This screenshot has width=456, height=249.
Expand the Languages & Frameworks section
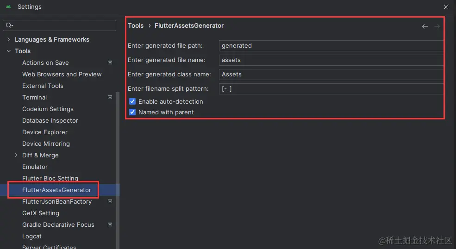tap(9, 39)
